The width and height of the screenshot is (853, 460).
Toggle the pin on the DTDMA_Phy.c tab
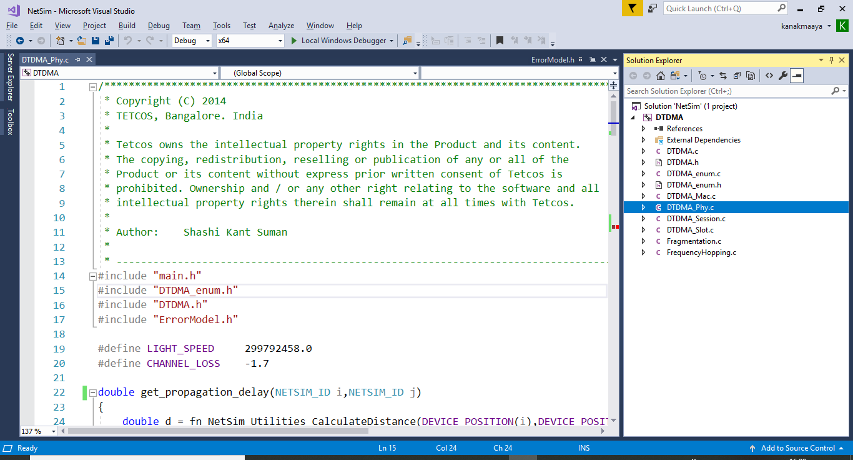point(78,60)
